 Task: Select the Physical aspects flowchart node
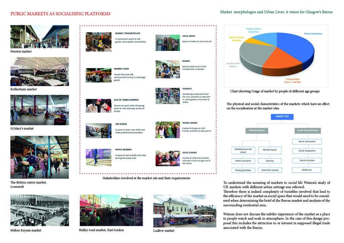click(257, 131)
